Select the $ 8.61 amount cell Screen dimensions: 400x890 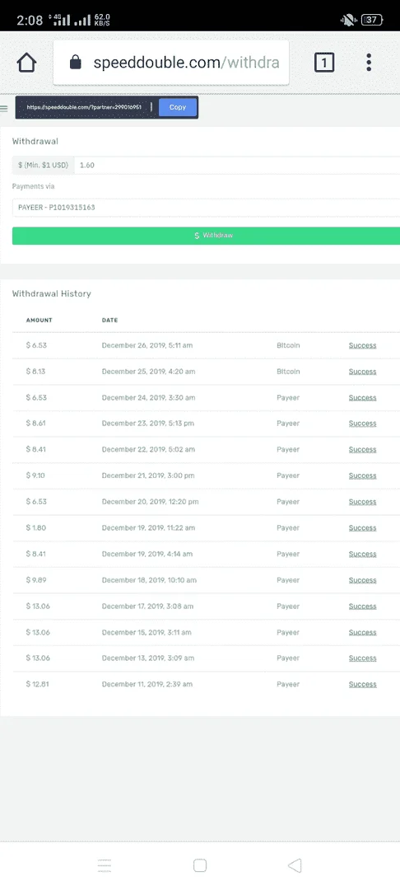pyautogui.click(x=36, y=424)
